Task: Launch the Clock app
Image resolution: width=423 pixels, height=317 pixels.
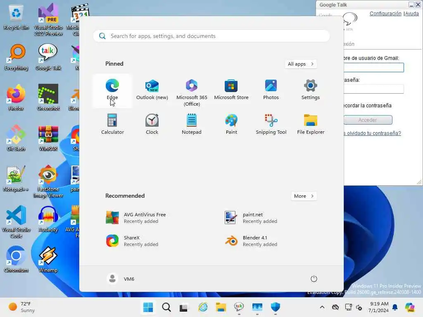Action: tap(152, 125)
